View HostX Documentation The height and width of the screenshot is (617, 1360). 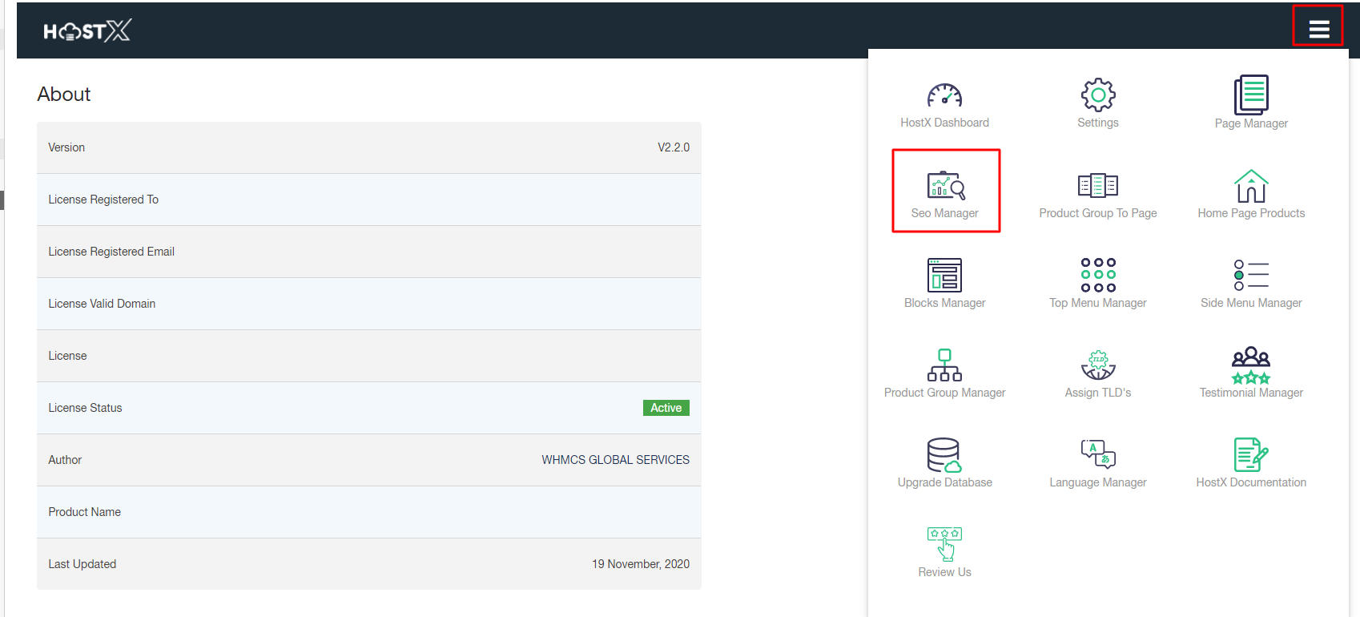pos(1250,456)
